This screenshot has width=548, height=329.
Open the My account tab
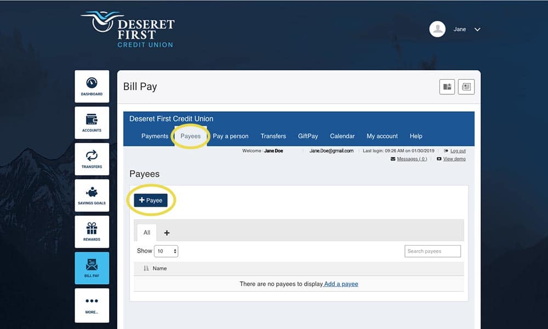tap(382, 136)
